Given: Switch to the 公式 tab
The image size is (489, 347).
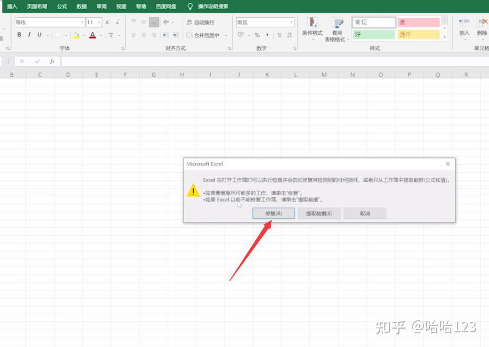Looking at the screenshot, I should click(x=62, y=6).
